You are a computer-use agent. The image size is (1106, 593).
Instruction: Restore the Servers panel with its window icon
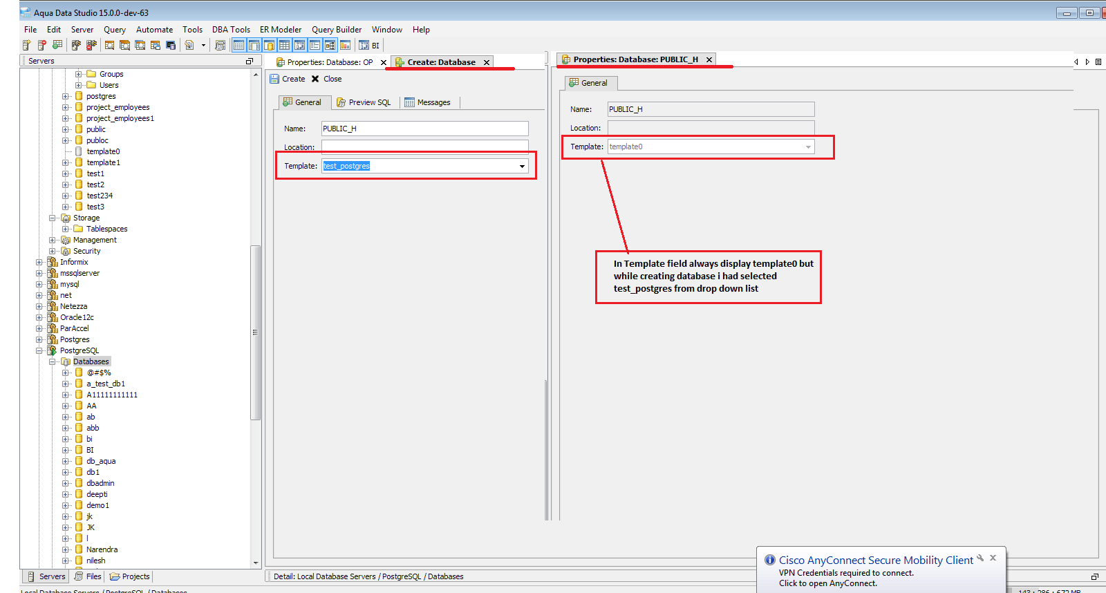pos(250,61)
